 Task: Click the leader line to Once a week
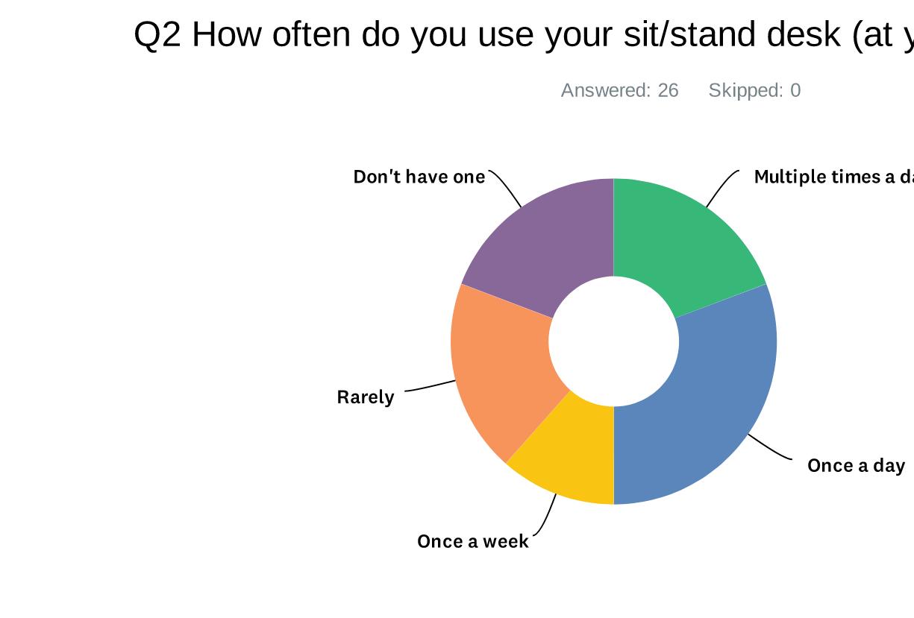(546, 516)
